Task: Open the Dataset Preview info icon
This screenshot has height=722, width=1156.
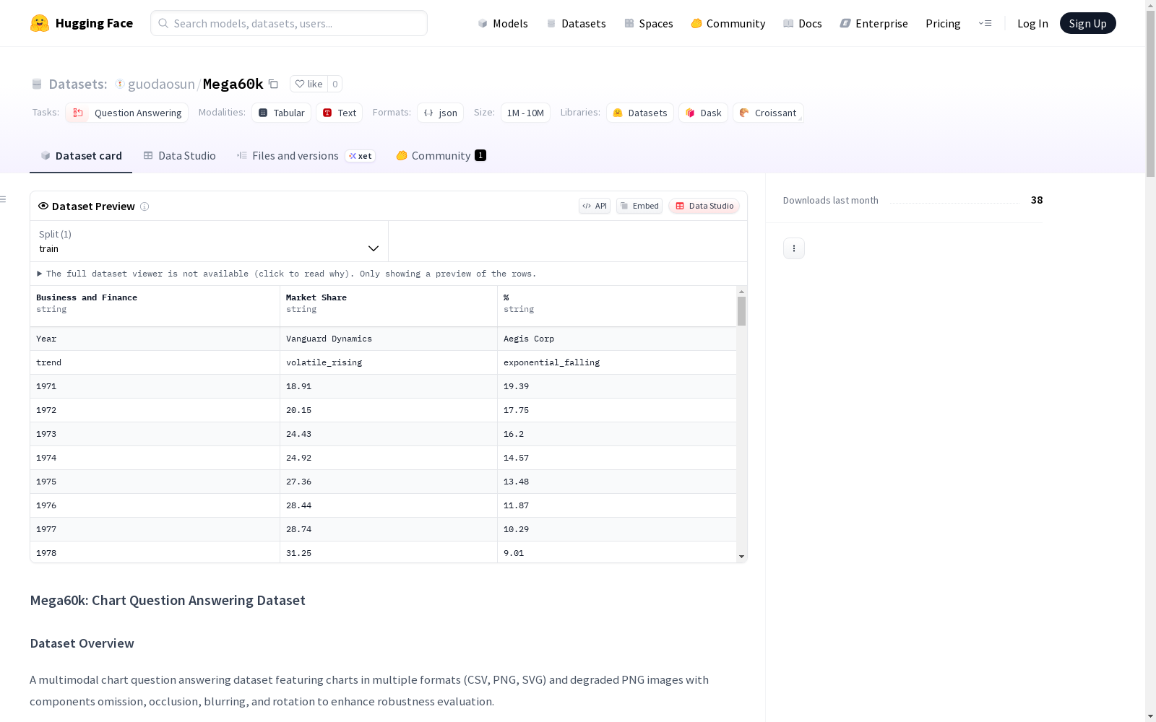Action: point(144,206)
